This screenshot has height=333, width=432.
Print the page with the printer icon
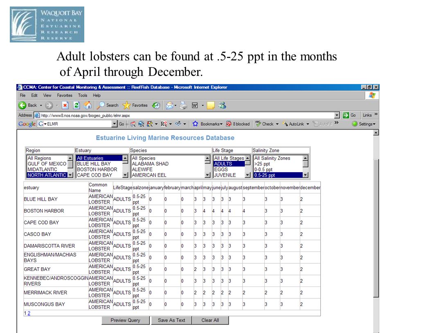click(x=183, y=105)
